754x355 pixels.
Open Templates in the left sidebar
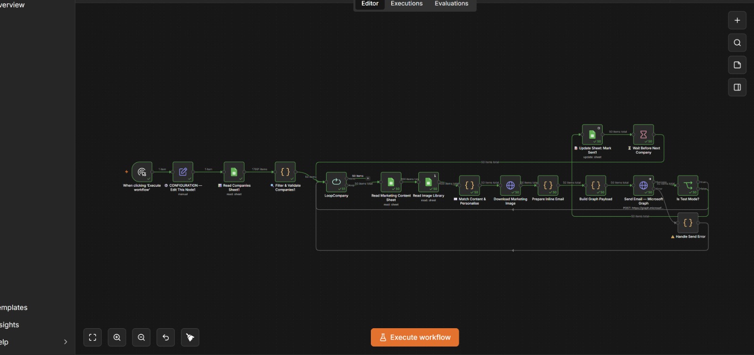[x=14, y=308]
